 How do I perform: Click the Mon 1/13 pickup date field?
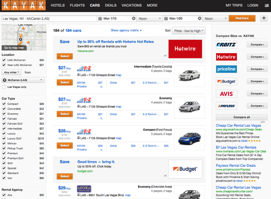[x=117, y=19]
